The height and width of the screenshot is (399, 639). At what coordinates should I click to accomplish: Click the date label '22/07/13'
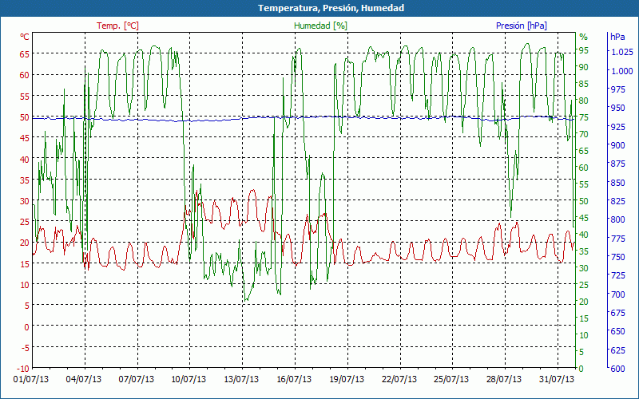click(x=399, y=380)
